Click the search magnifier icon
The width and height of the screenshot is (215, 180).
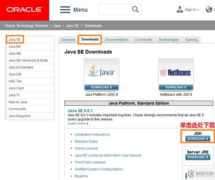coord(135,9)
